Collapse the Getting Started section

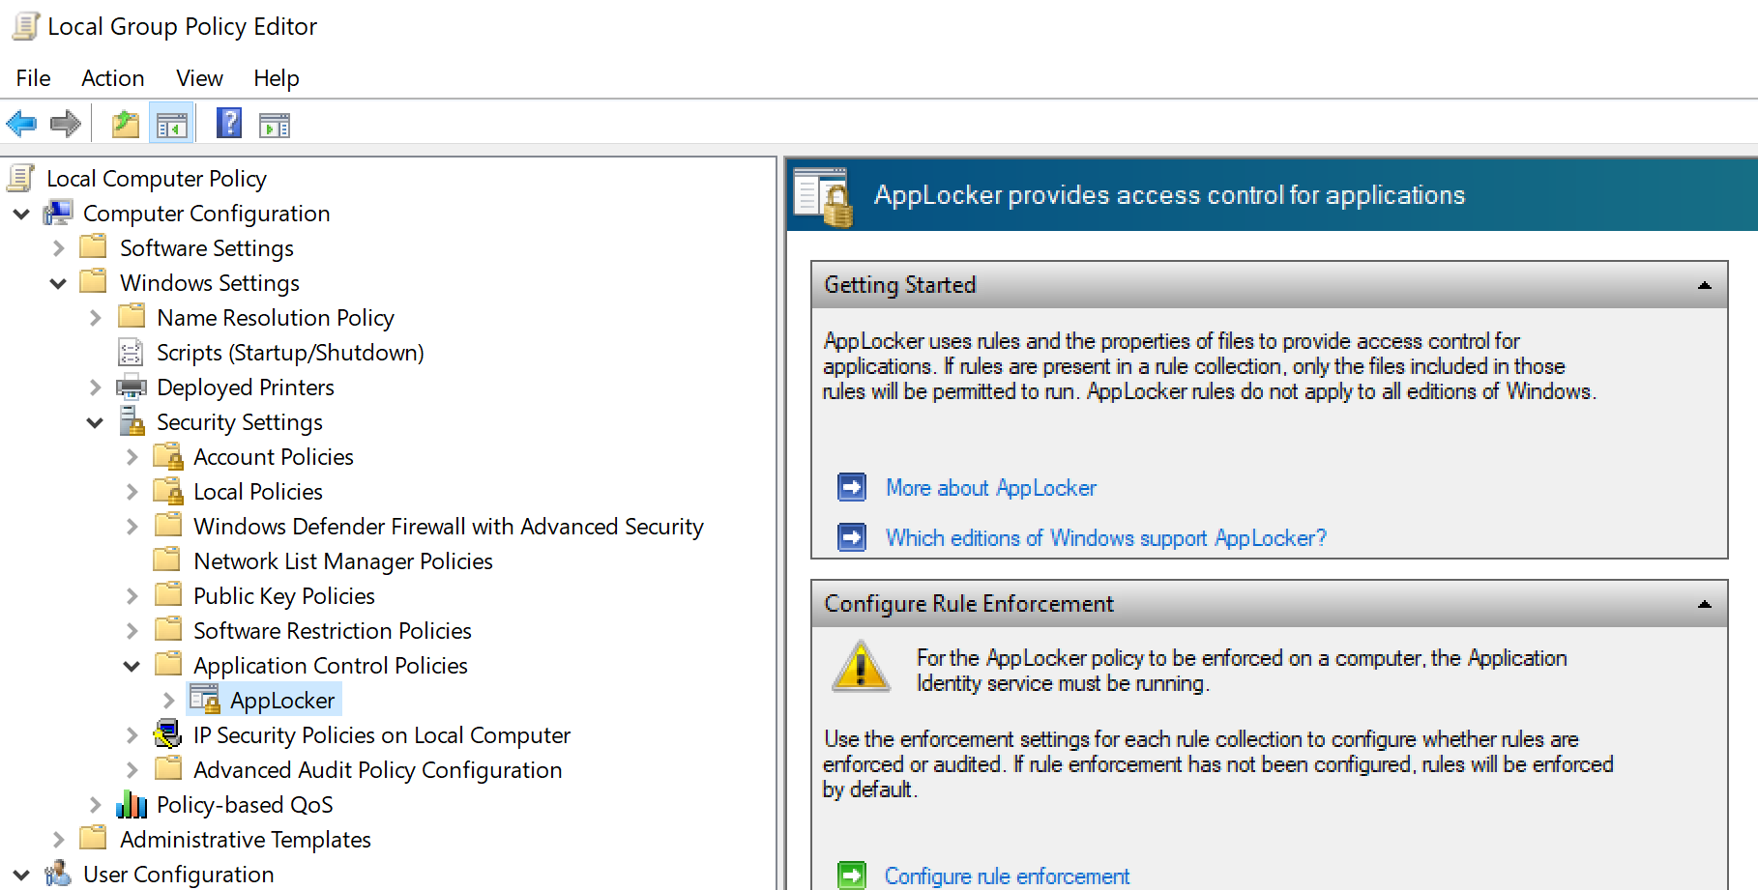tap(1704, 285)
